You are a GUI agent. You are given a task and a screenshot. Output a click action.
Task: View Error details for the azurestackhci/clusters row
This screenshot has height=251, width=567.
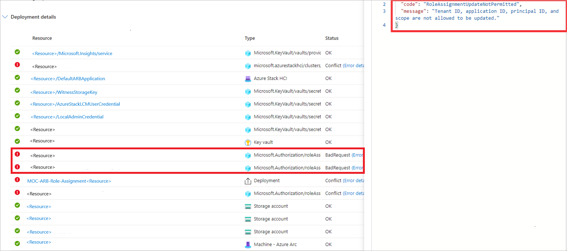tap(353, 66)
